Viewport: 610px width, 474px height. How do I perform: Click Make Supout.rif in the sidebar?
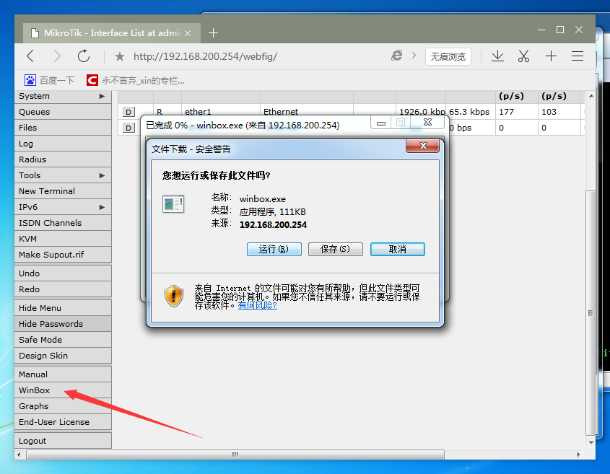click(63, 255)
